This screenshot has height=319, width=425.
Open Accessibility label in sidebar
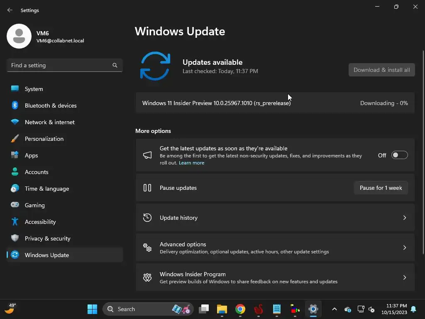click(40, 222)
